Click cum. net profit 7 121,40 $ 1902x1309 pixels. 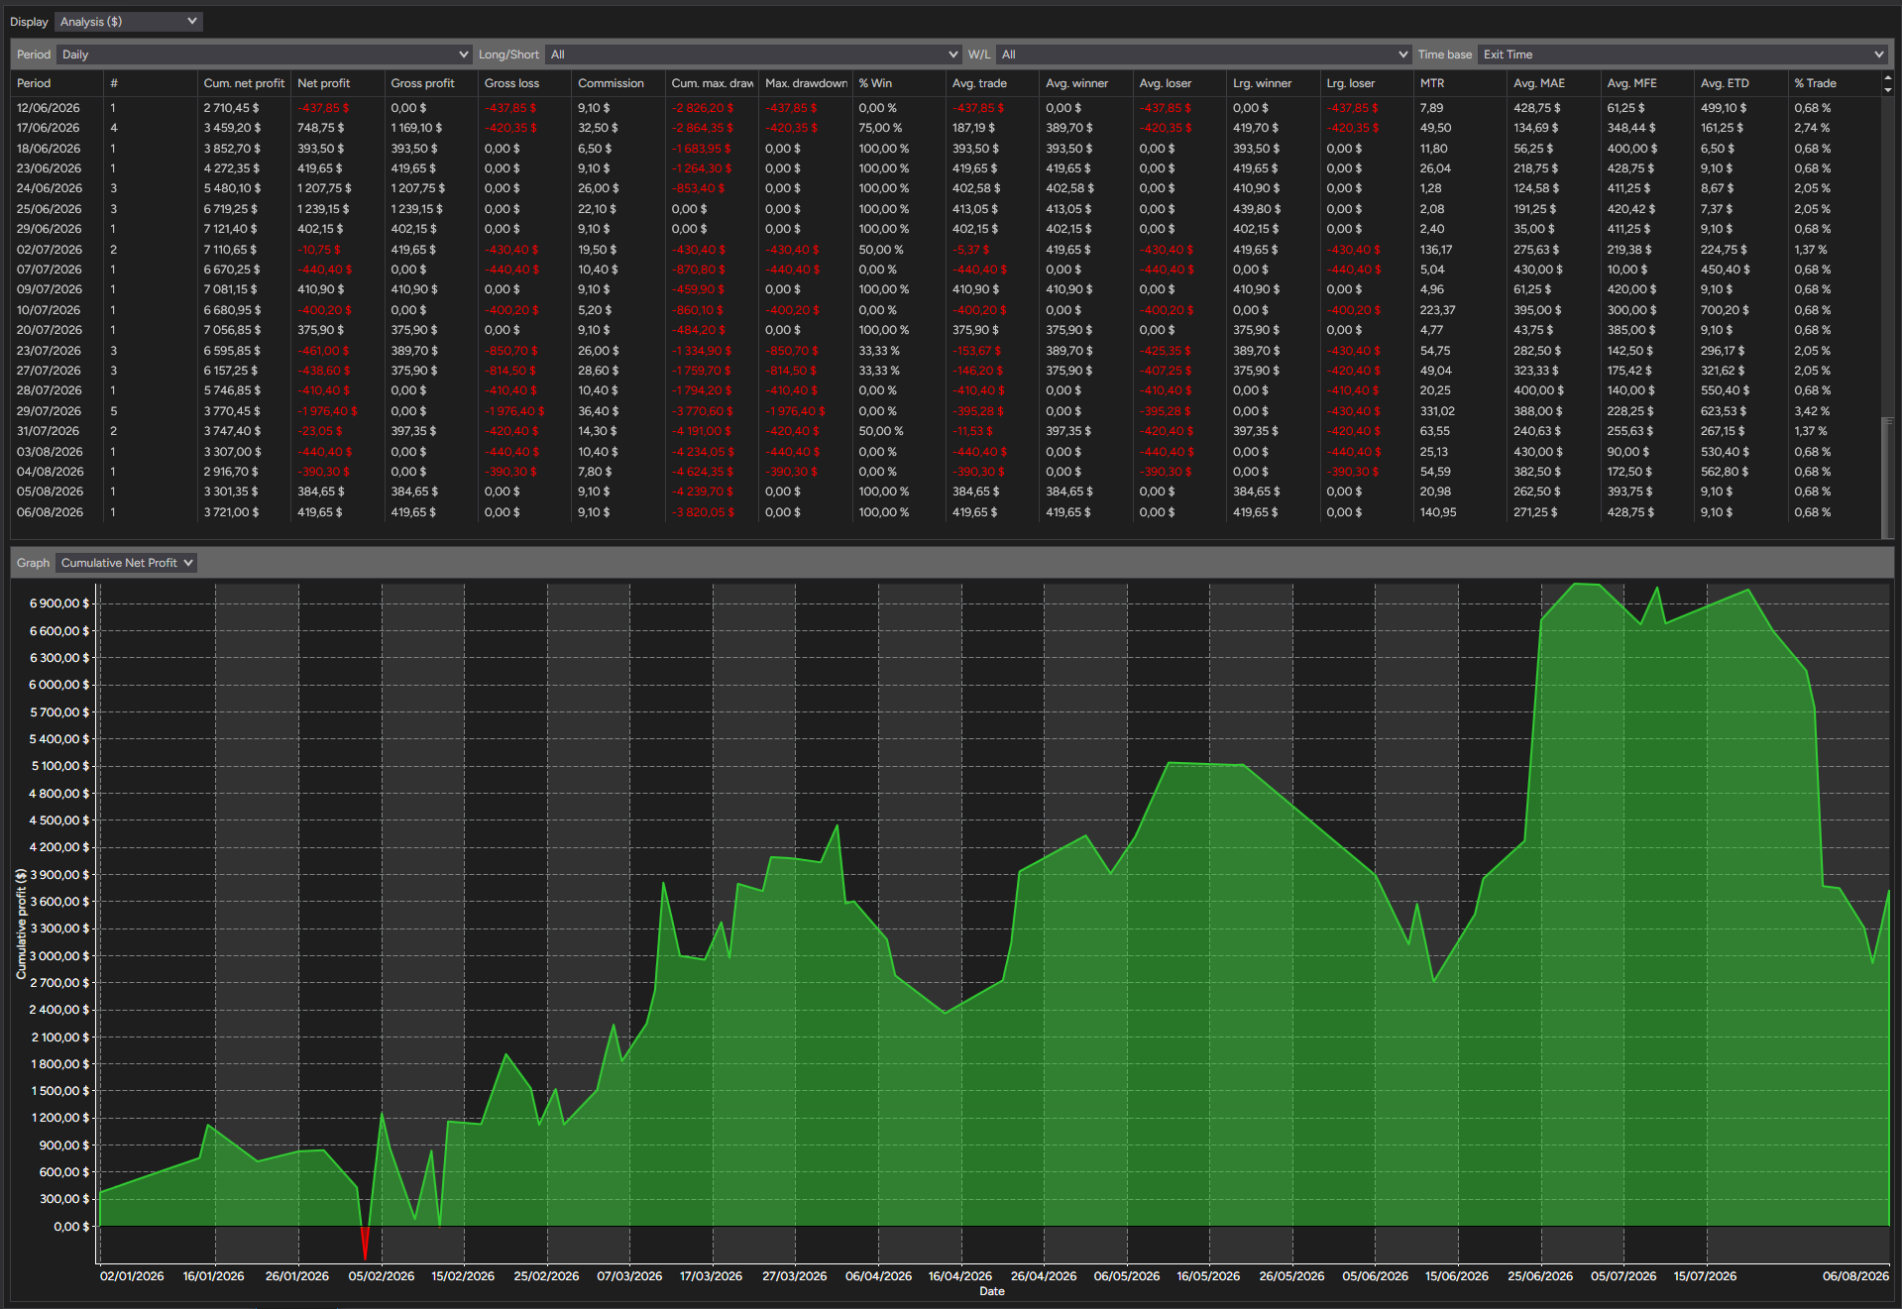230,229
